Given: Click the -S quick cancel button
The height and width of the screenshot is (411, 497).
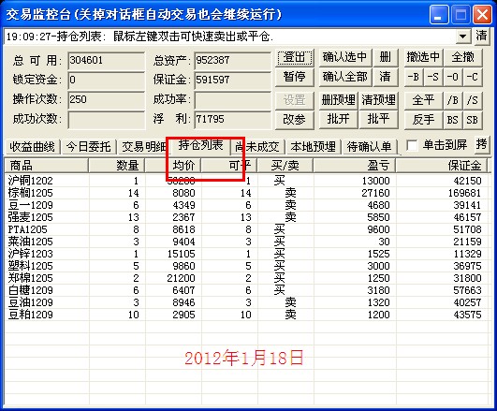Looking at the screenshot, I should (433, 77).
